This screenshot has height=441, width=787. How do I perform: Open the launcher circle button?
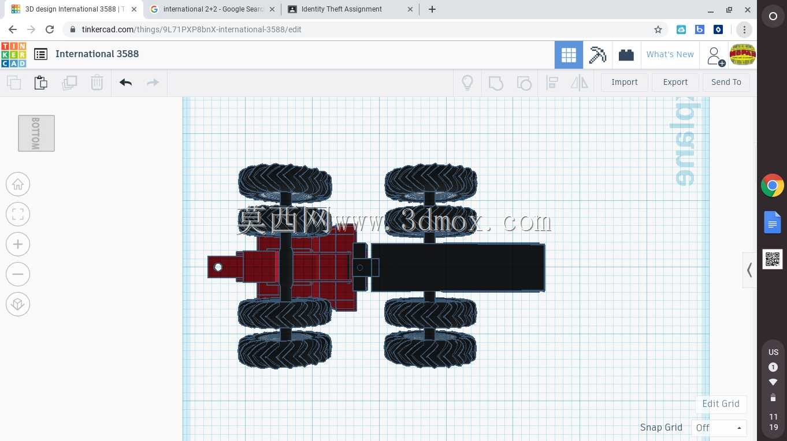pyautogui.click(x=773, y=17)
